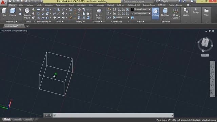
Task: Click the command line customize wrench
Action: click(x=51, y=115)
